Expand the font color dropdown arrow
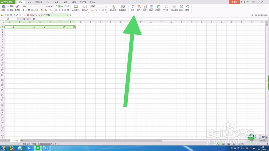Screen dimensions: 269x151 click(48, 10)
